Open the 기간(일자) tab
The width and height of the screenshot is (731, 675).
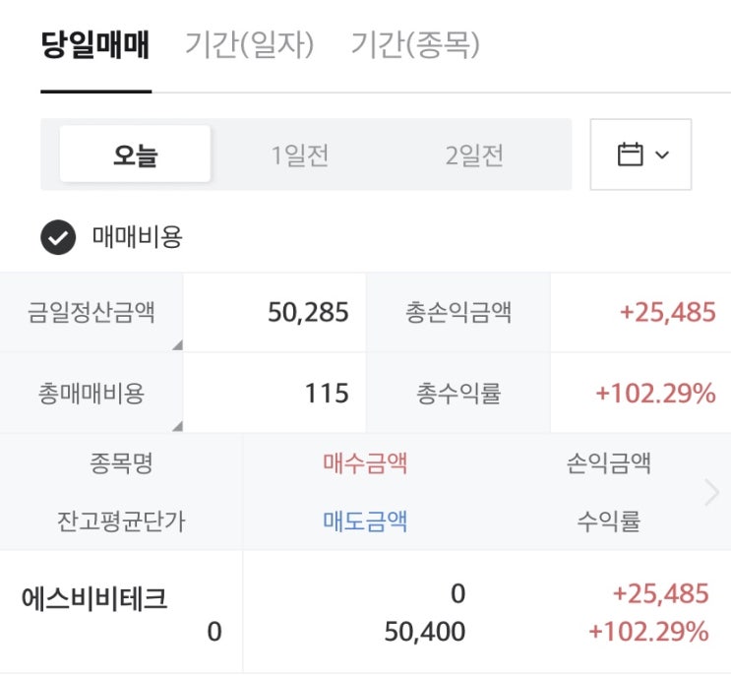[x=249, y=45]
